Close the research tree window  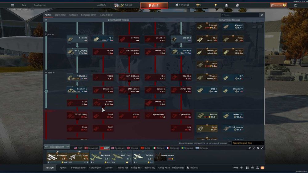pyautogui.click(x=262, y=15)
